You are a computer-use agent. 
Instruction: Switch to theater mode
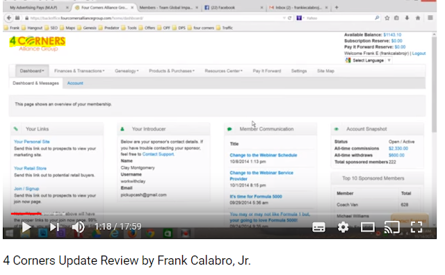coord(367,227)
